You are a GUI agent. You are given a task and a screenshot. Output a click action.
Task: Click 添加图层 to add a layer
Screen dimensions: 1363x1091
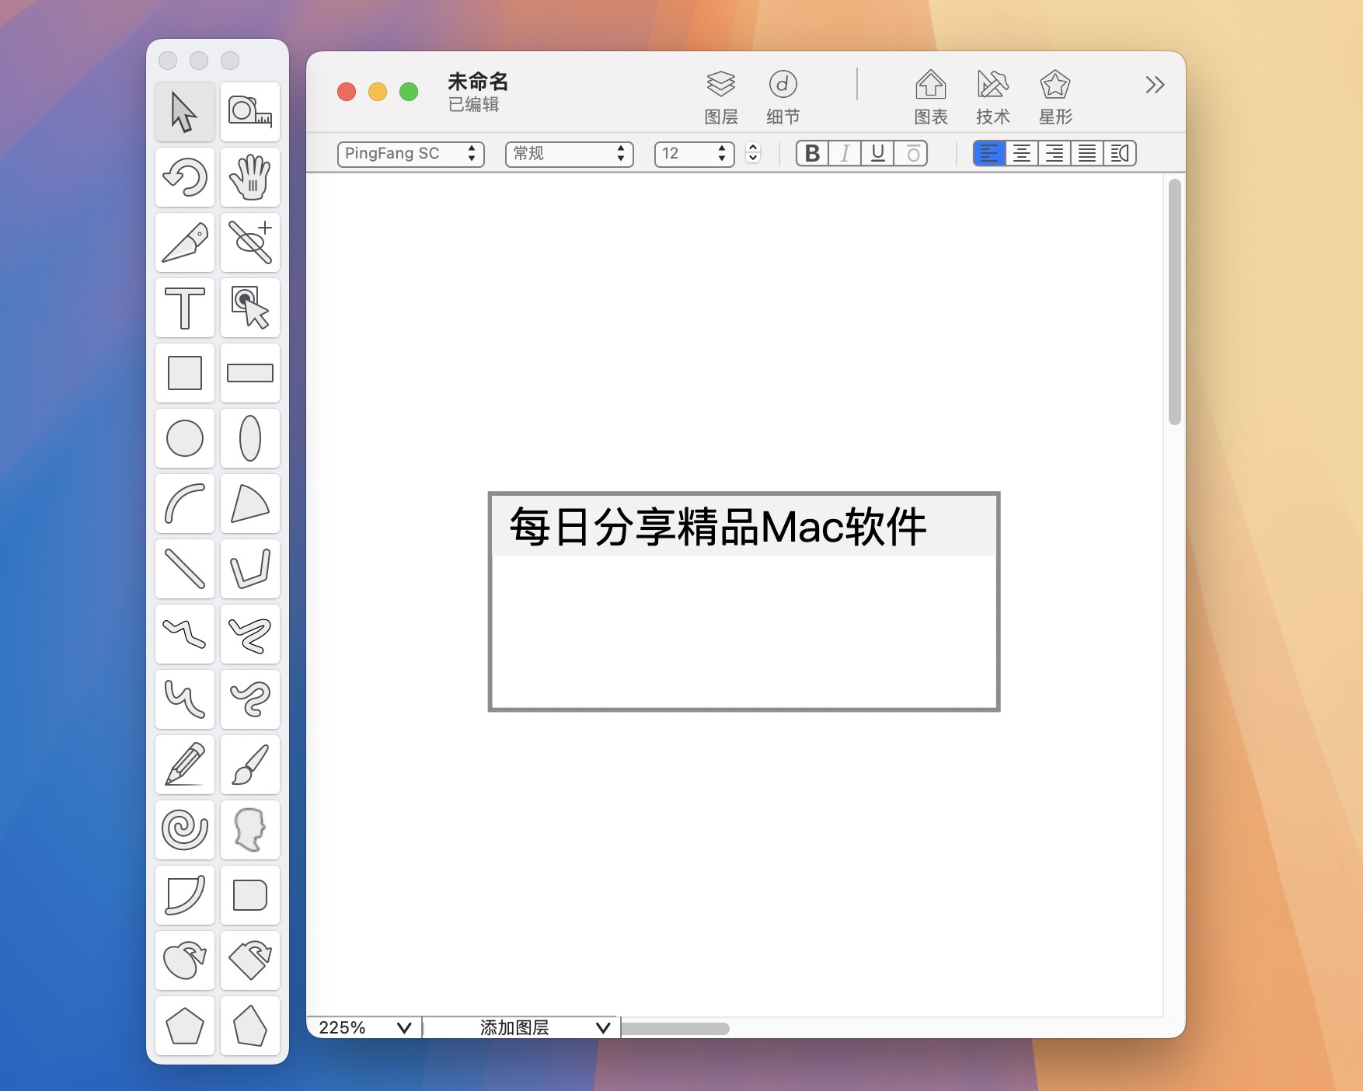click(x=519, y=1027)
